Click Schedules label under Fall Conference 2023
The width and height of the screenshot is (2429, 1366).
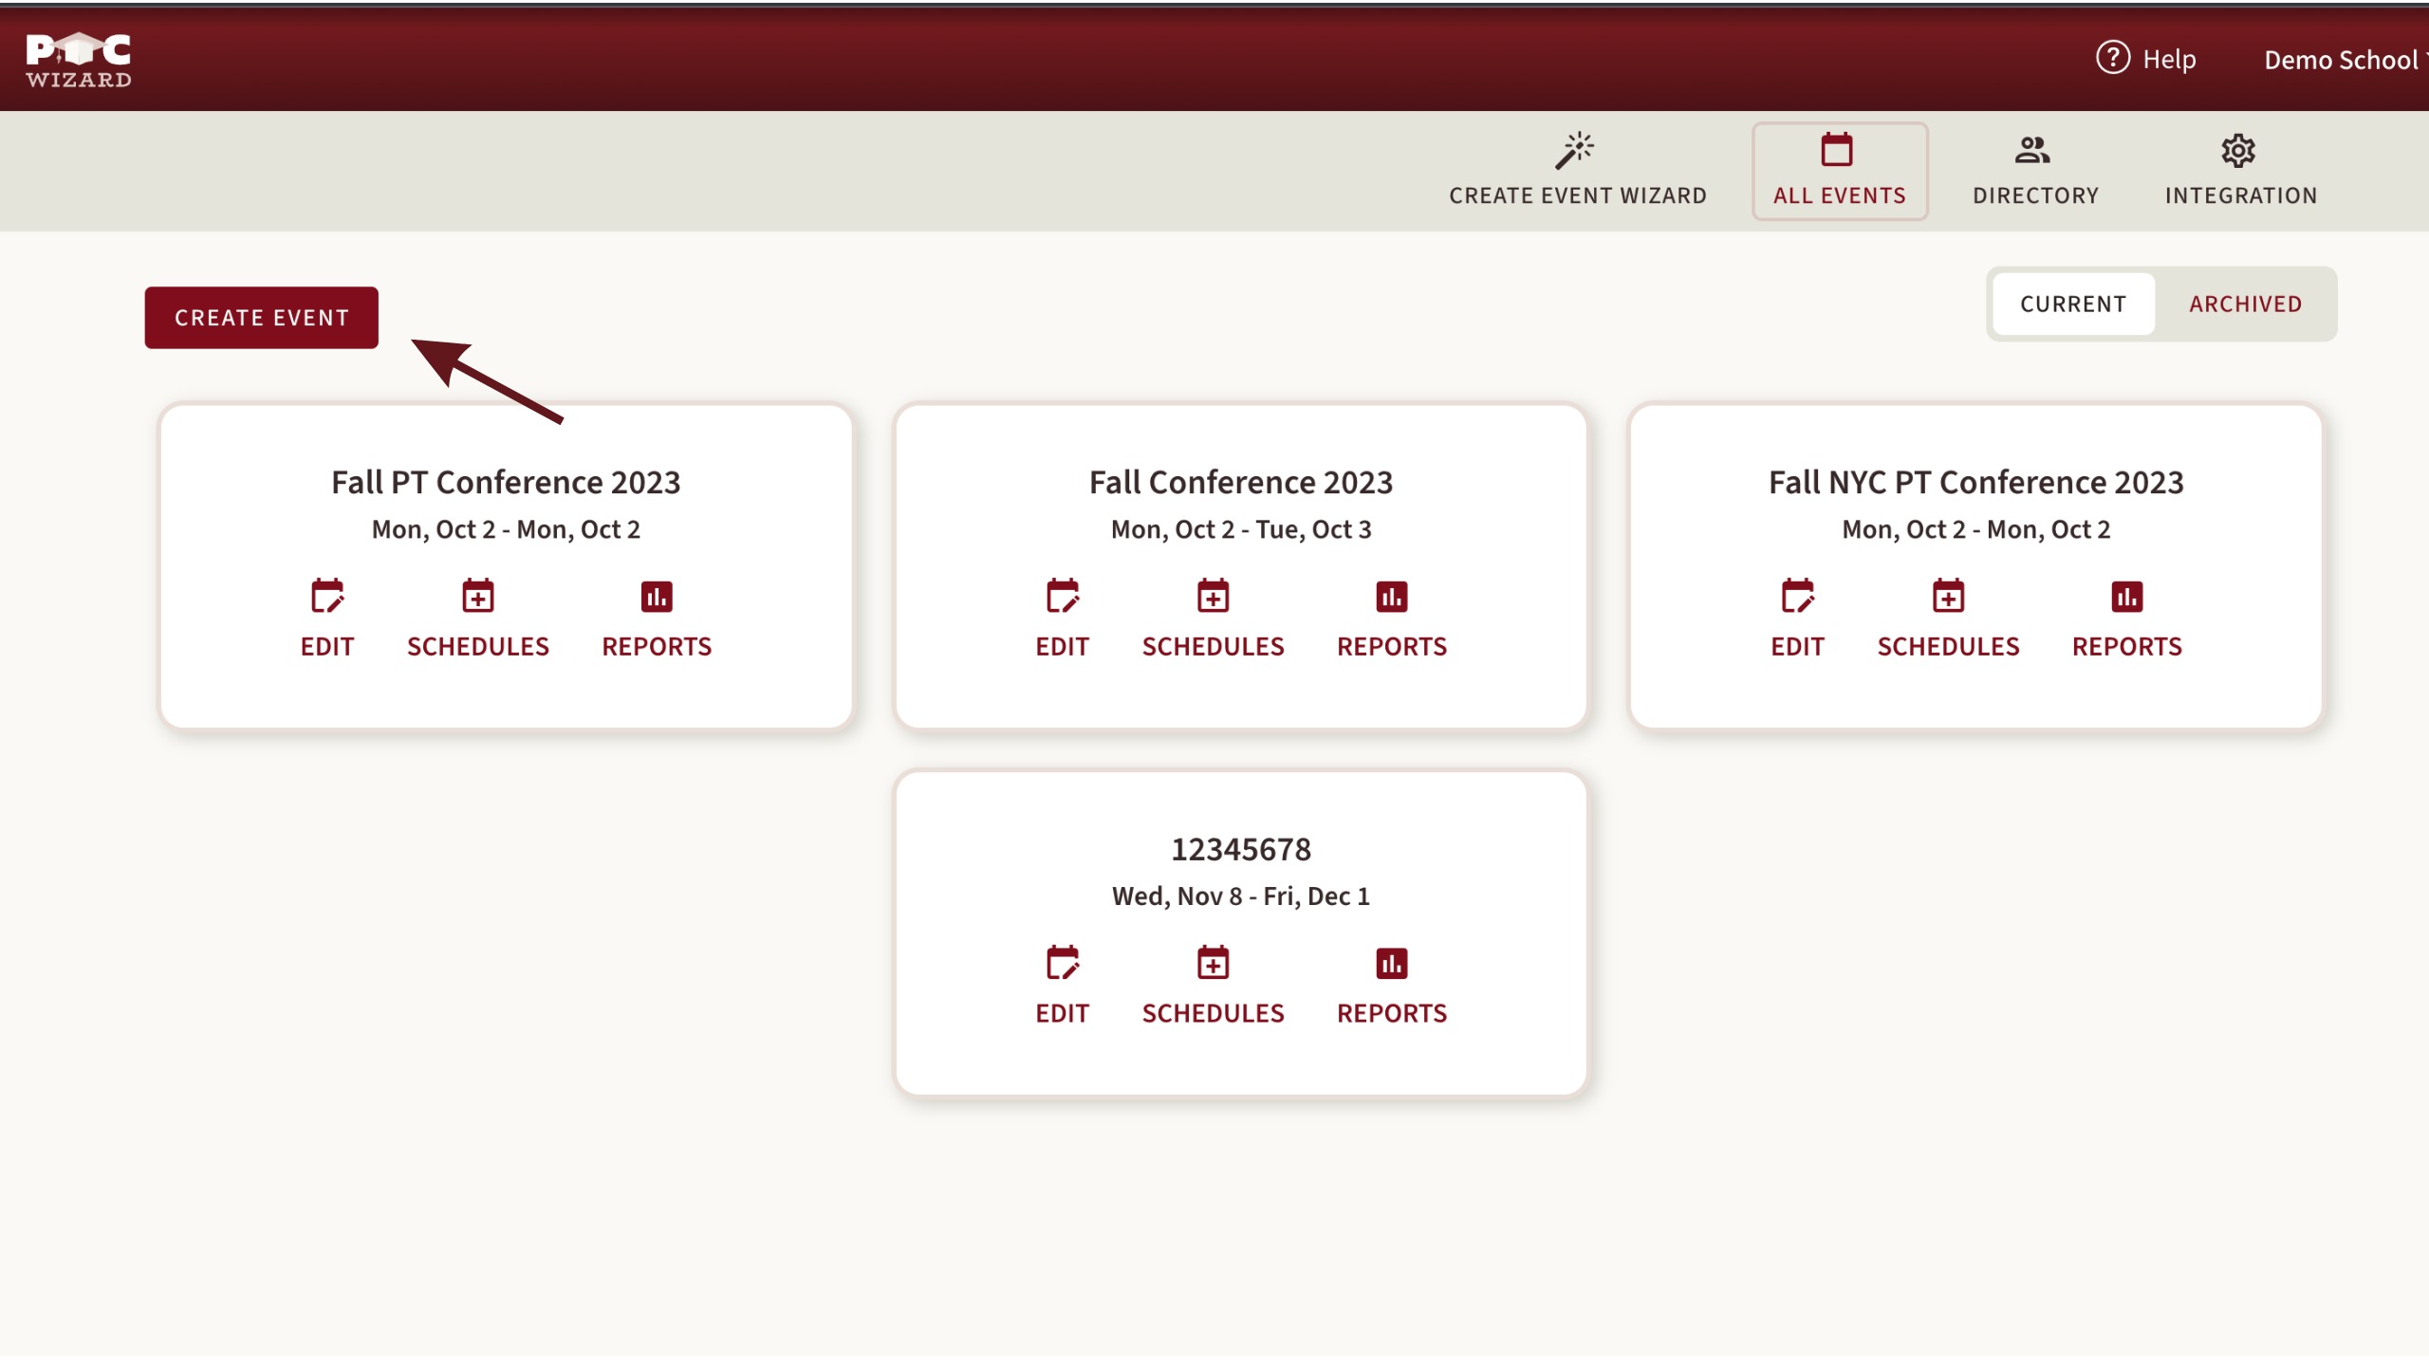pos(1214,647)
